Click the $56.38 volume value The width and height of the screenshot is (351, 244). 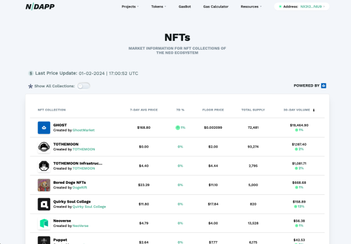[299, 221]
